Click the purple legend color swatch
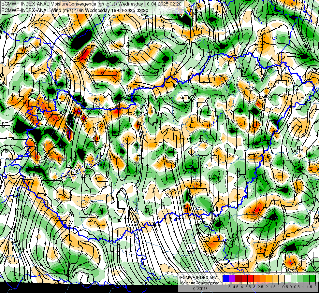The width and height of the screenshot is (319, 293). [x=232, y=278]
